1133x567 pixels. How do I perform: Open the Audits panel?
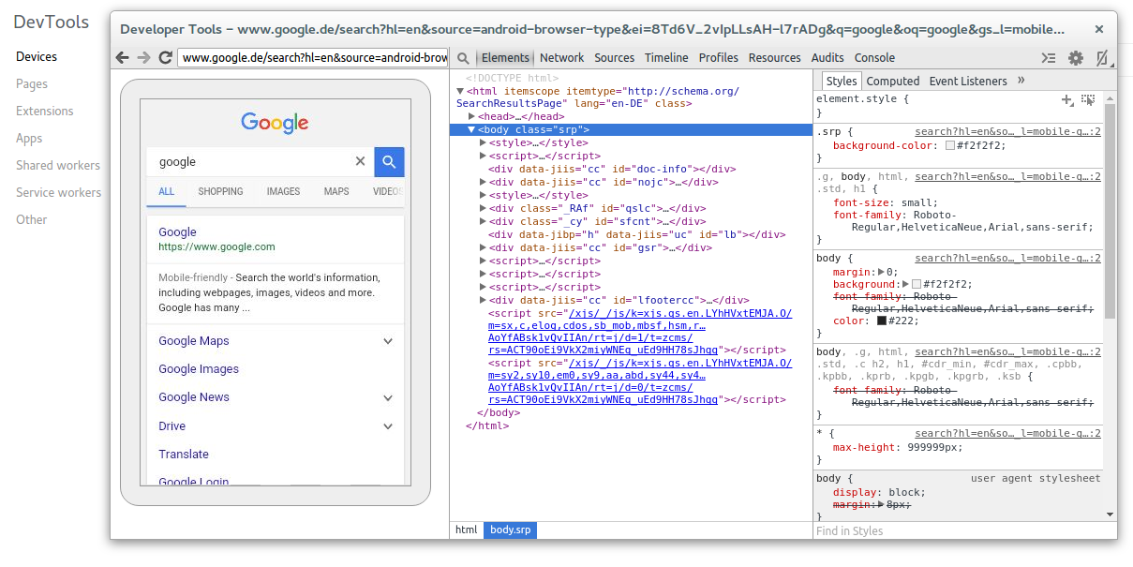point(827,58)
